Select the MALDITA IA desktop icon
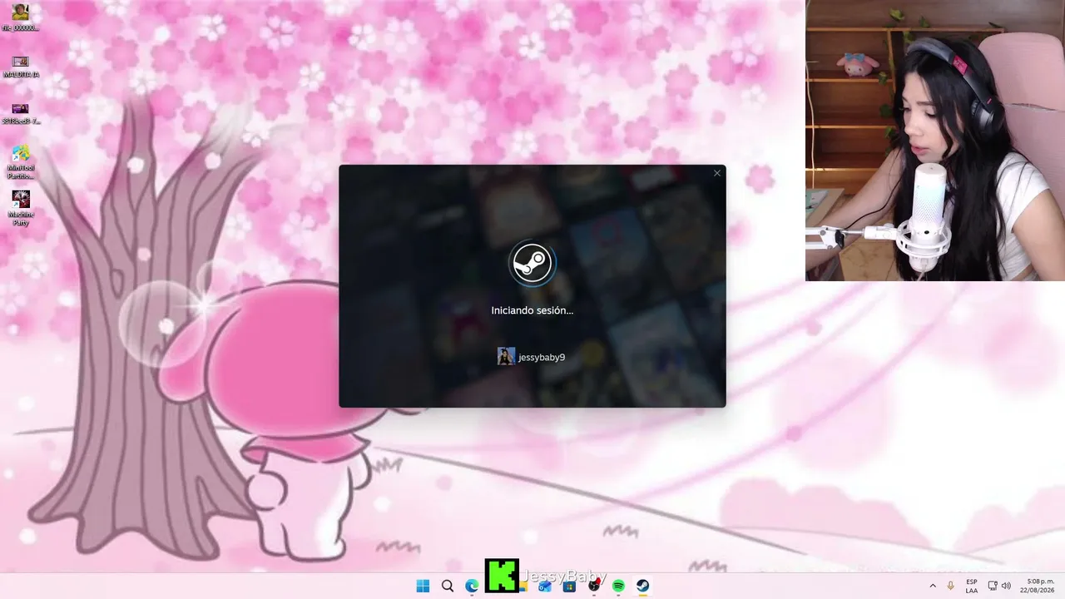Viewport: 1065px width, 599px height. 21,67
